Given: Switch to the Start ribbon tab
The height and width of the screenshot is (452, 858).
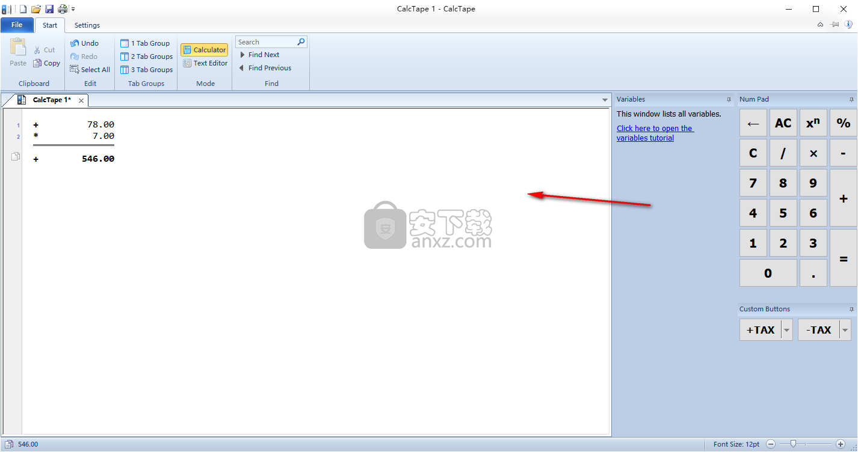Looking at the screenshot, I should [50, 25].
